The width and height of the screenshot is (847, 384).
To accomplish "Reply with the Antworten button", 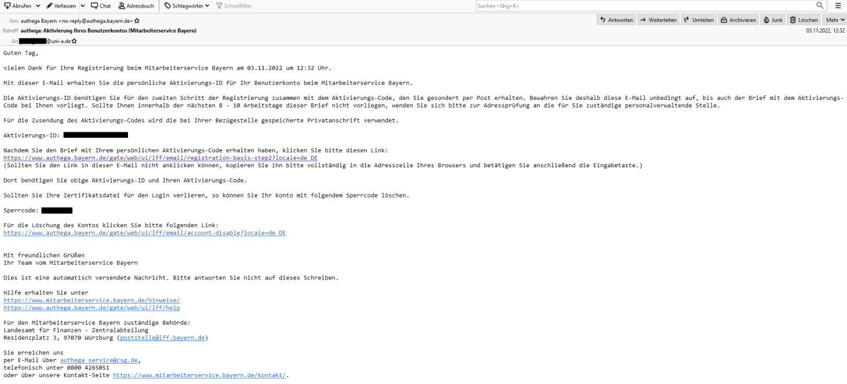I will coord(616,20).
